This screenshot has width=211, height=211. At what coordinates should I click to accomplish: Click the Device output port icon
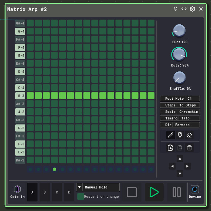click(x=195, y=189)
